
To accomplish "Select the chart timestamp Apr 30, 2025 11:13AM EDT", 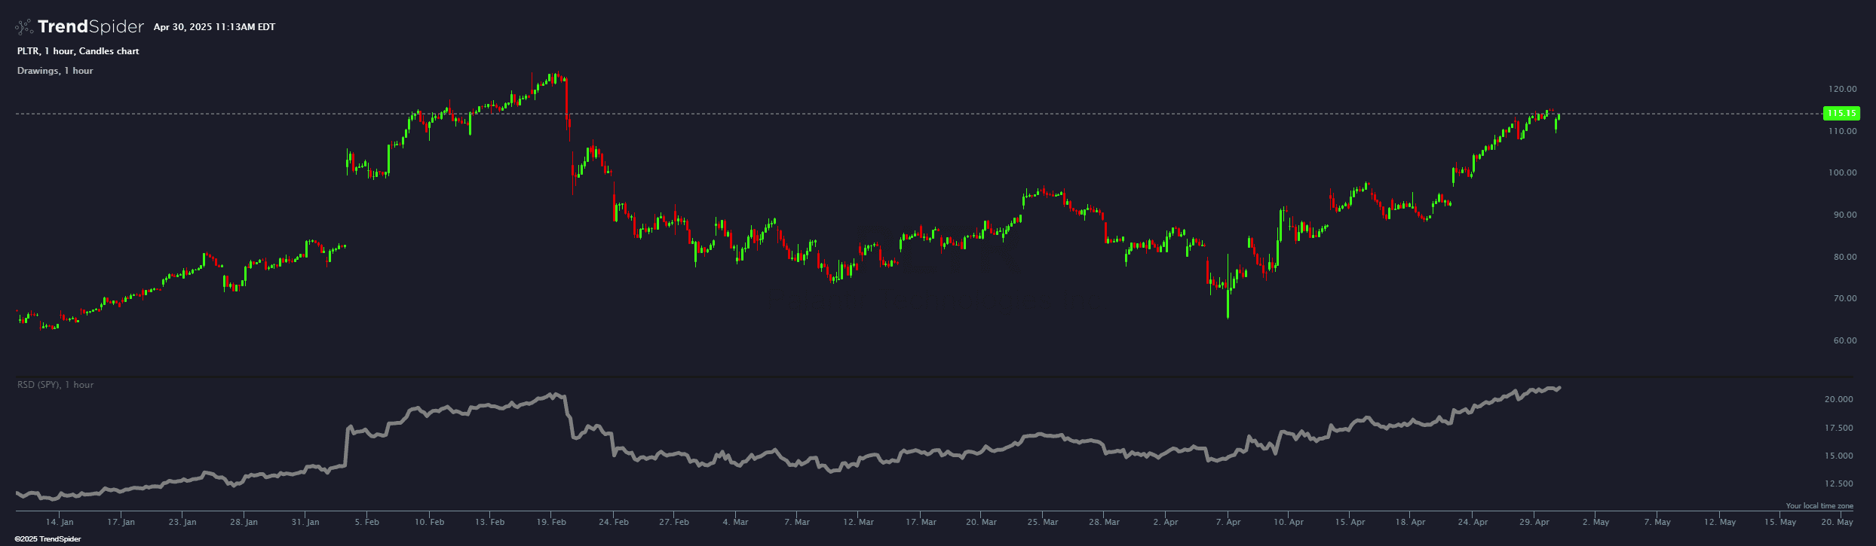I will pos(214,27).
